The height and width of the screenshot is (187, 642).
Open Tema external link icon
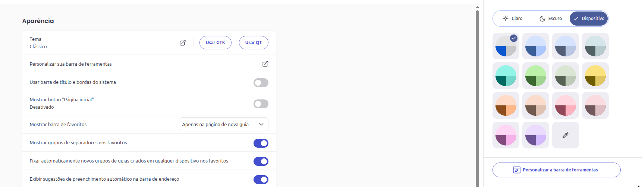183,43
